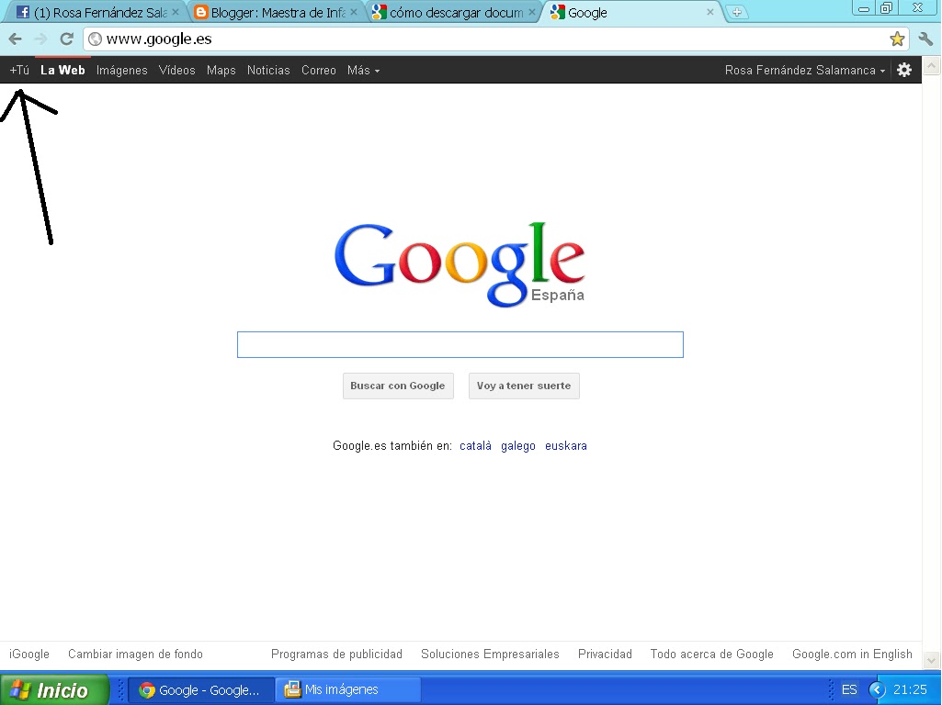The width and height of the screenshot is (942, 705).
Task: Open Google.com in English
Action: 852,654
